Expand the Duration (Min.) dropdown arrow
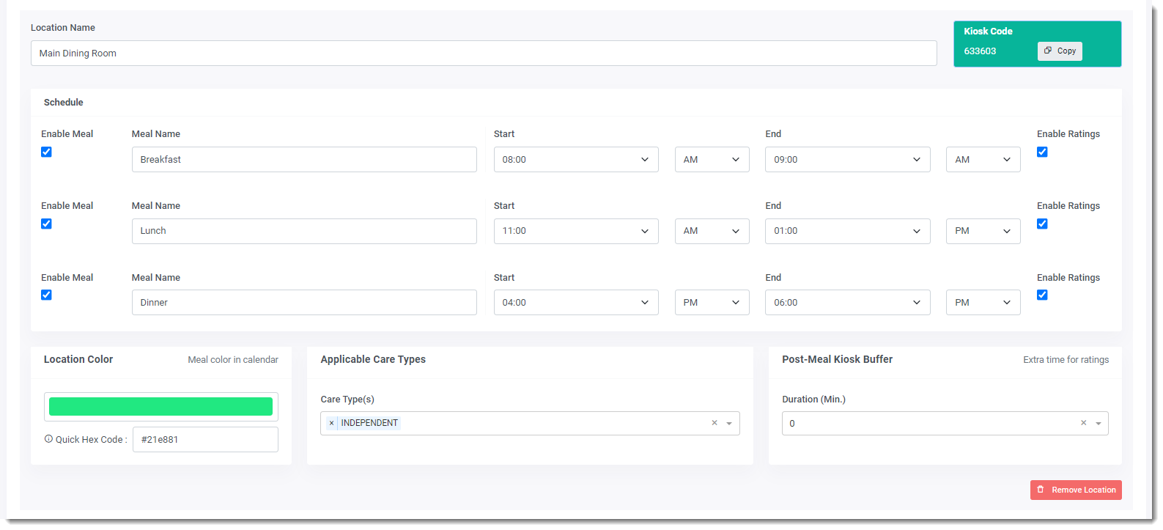The image size is (1163, 530). tap(1099, 424)
